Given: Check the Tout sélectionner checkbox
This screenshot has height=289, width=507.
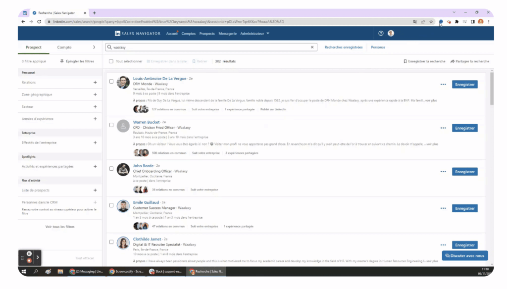Looking at the screenshot, I should [111, 61].
